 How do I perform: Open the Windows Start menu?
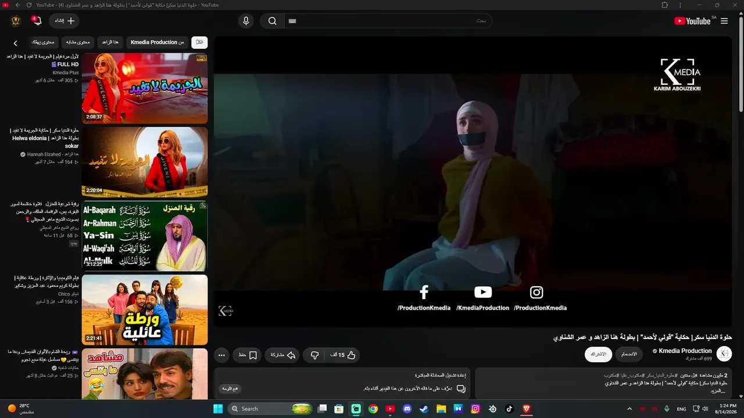point(218,409)
